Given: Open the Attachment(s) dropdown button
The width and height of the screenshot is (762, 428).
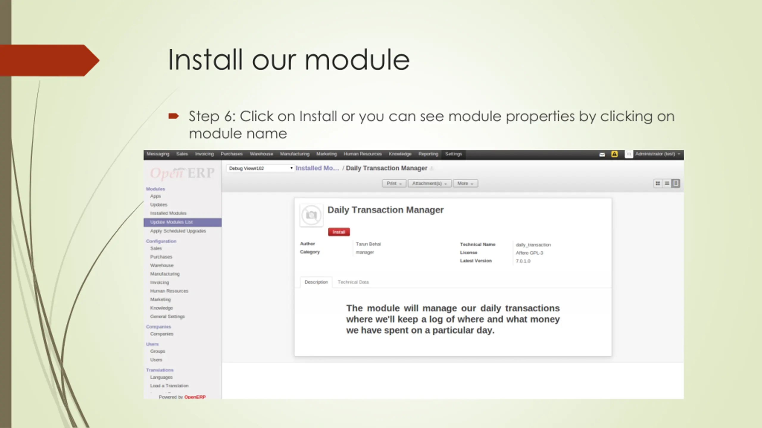Looking at the screenshot, I should pos(430,183).
